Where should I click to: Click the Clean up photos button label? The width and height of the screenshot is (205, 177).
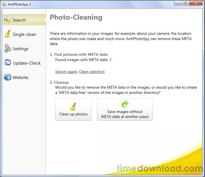[73, 114]
